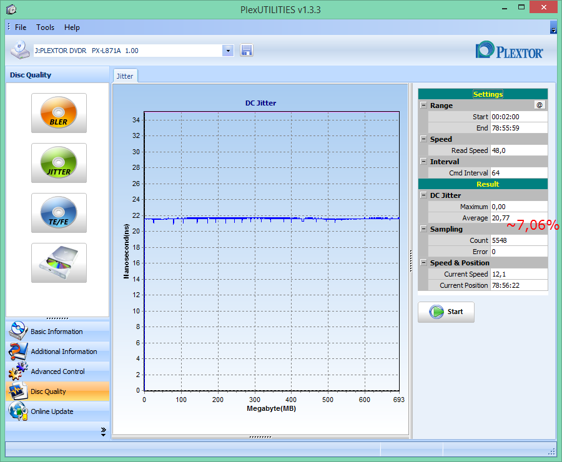Viewport: 562px width, 462px height.
Task: Select the Disc Quality section
Action: [x=57, y=391]
